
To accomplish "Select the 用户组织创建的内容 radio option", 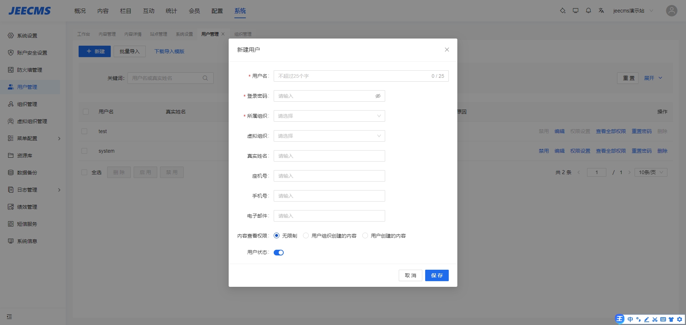I will pos(306,235).
